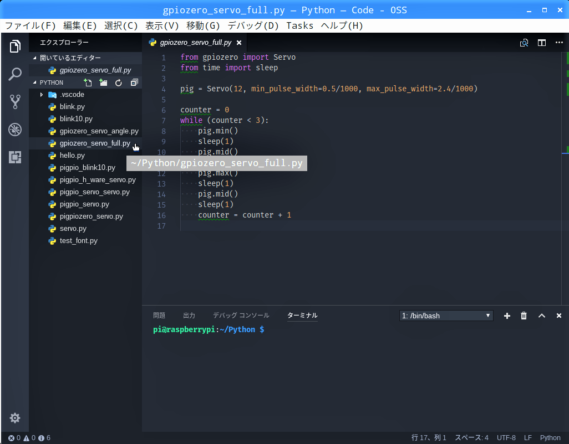569x444 pixels.
Task: Open the Explorer view in activity bar
Action: (x=15, y=47)
